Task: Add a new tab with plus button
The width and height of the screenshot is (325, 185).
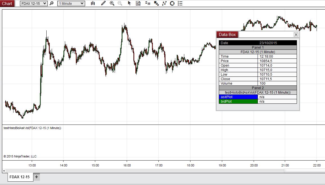Action: tap(37, 177)
